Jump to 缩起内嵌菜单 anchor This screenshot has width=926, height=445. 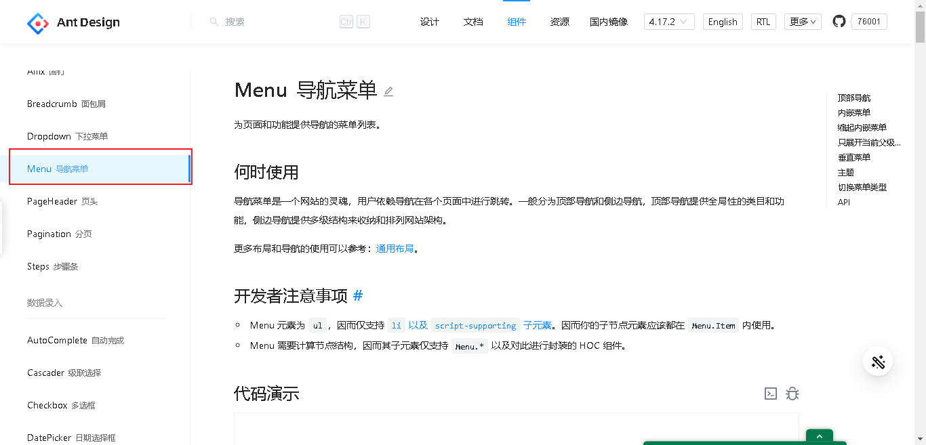pyautogui.click(x=862, y=128)
